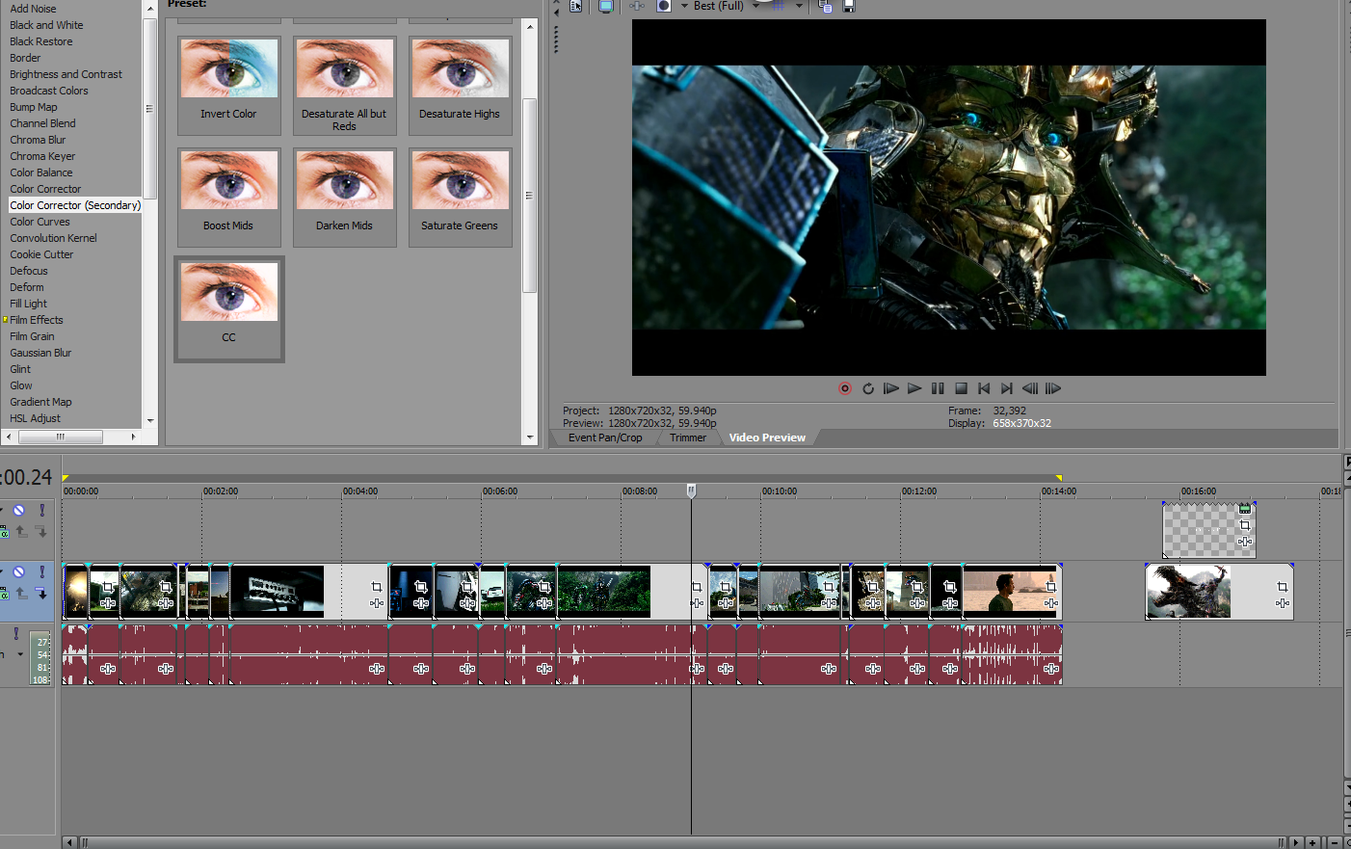Screen dimensions: 1351x849
Task: Toggle preview on external monitor
Action: pos(605,6)
